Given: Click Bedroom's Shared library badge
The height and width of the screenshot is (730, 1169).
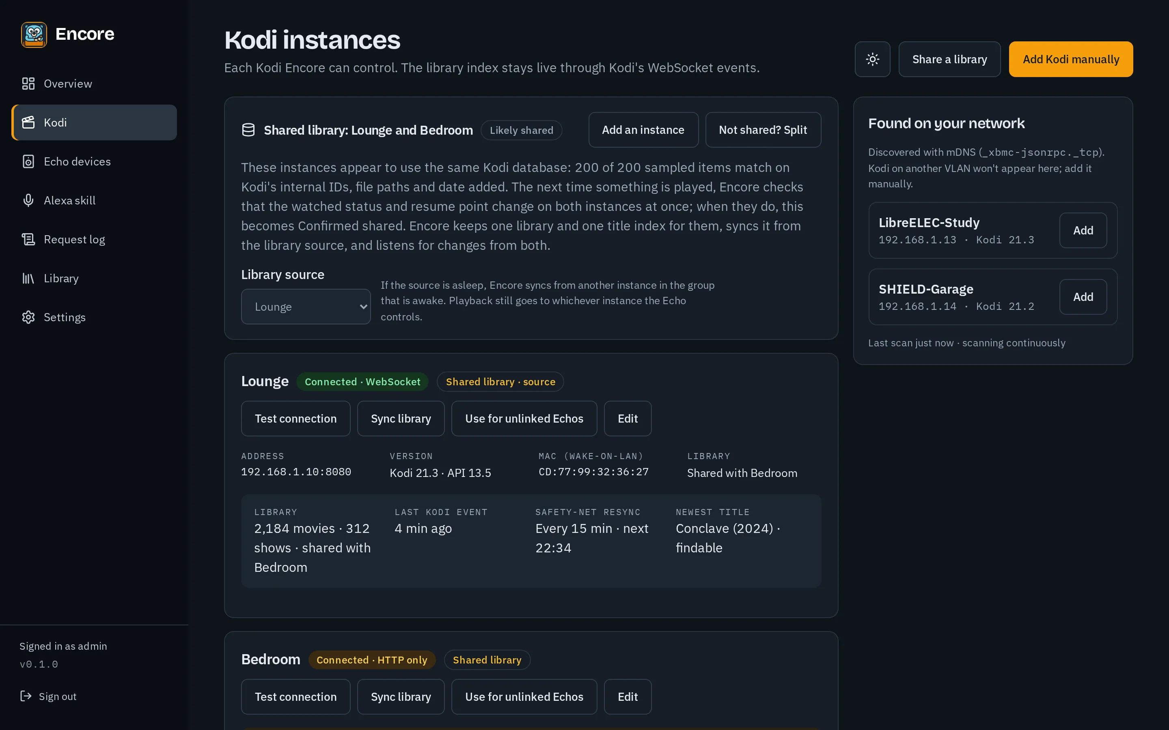Looking at the screenshot, I should (487, 660).
